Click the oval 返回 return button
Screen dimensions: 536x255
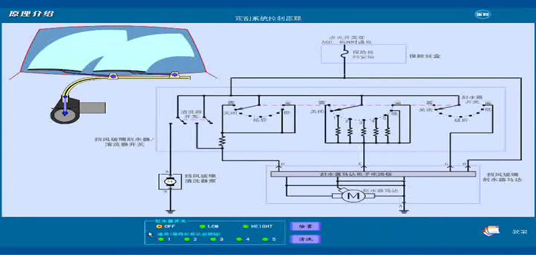click(483, 14)
